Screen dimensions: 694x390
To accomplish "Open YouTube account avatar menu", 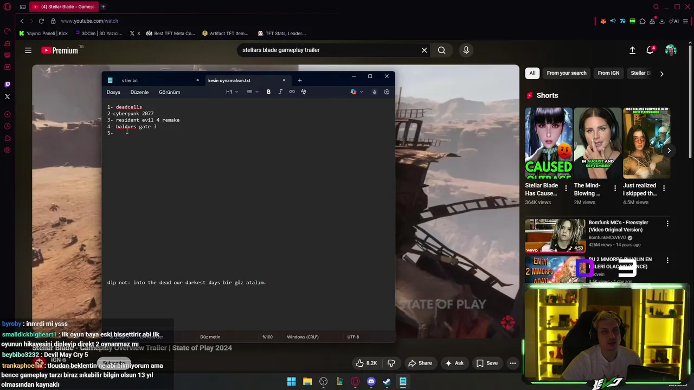I will (671, 50).
